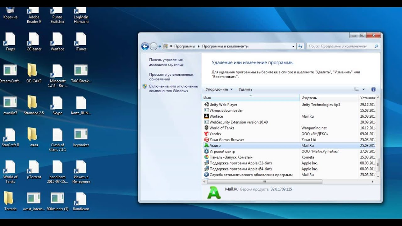Sort by the Издатель column header
The height and width of the screenshot is (226, 402).
click(x=329, y=98)
